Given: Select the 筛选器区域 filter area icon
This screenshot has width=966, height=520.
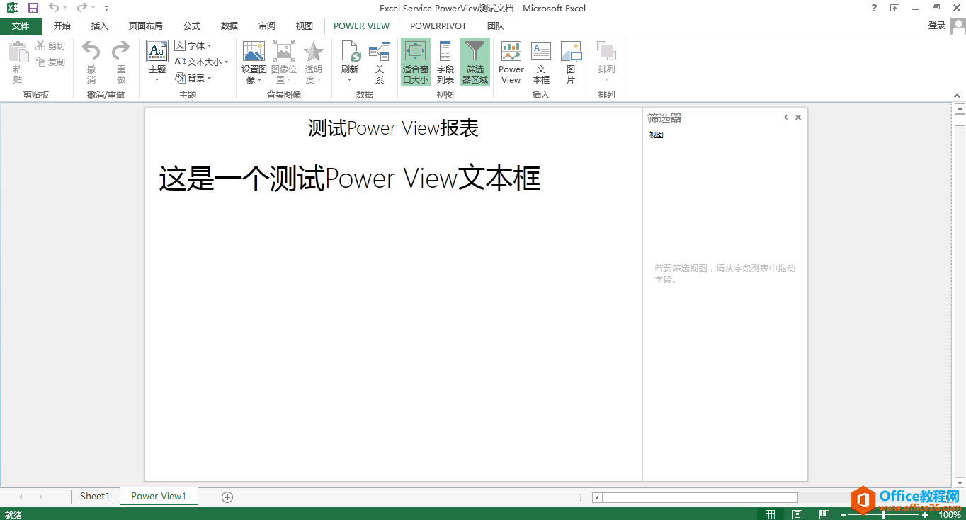Looking at the screenshot, I should pos(475,62).
